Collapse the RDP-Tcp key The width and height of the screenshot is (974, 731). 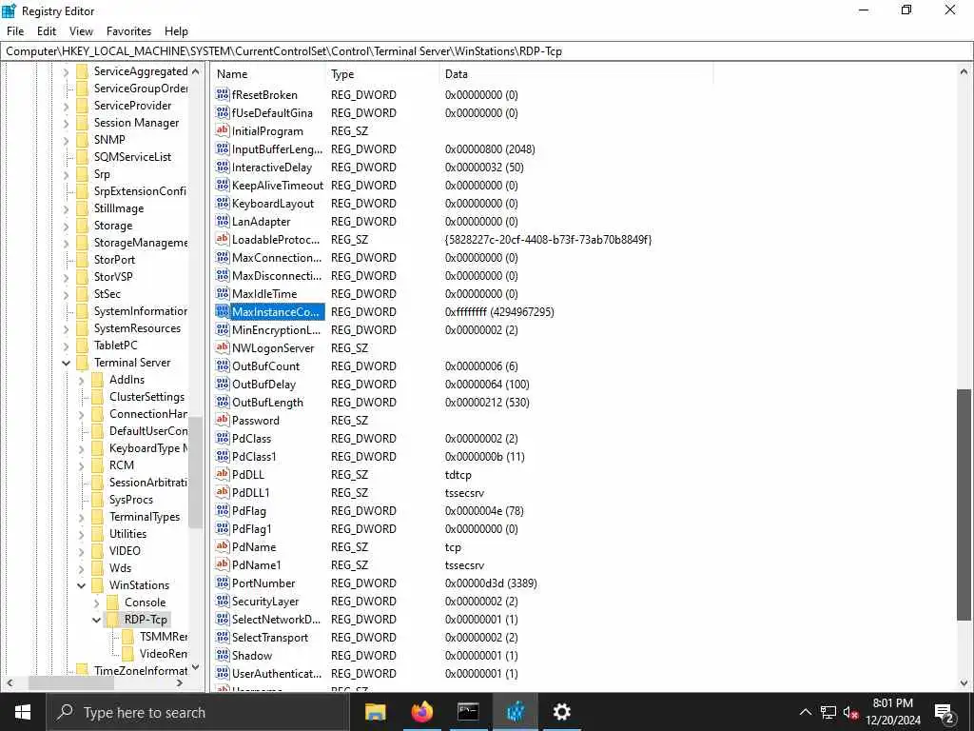coord(97,619)
